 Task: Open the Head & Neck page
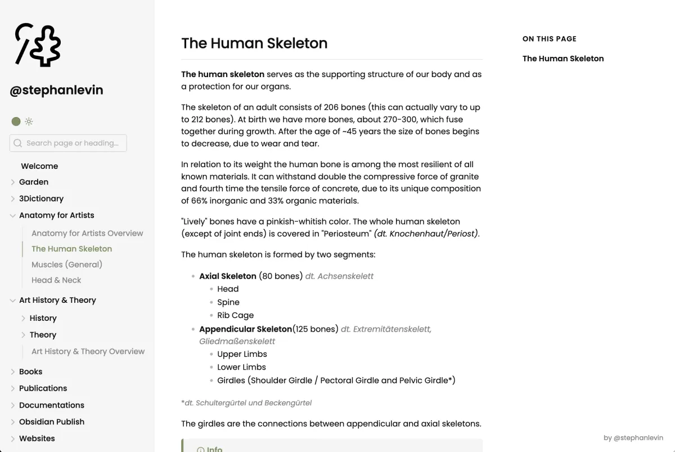[x=56, y=280]
